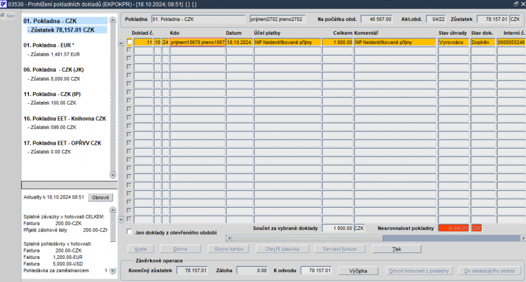
Task: Tick checkbox of fourth table row
Action: (129, 67)
